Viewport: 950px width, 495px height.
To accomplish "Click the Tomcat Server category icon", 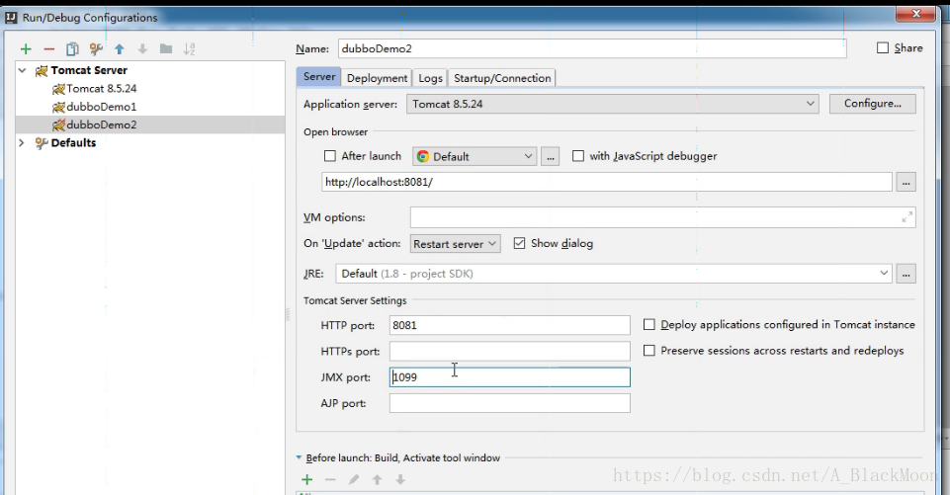I will (42, 71).
